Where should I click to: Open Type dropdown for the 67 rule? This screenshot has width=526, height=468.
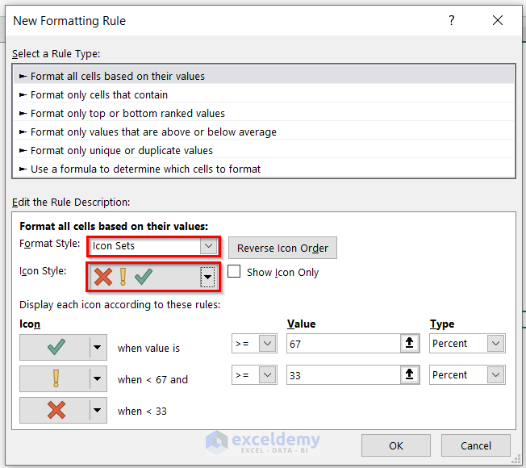click(x=496, y=344)
